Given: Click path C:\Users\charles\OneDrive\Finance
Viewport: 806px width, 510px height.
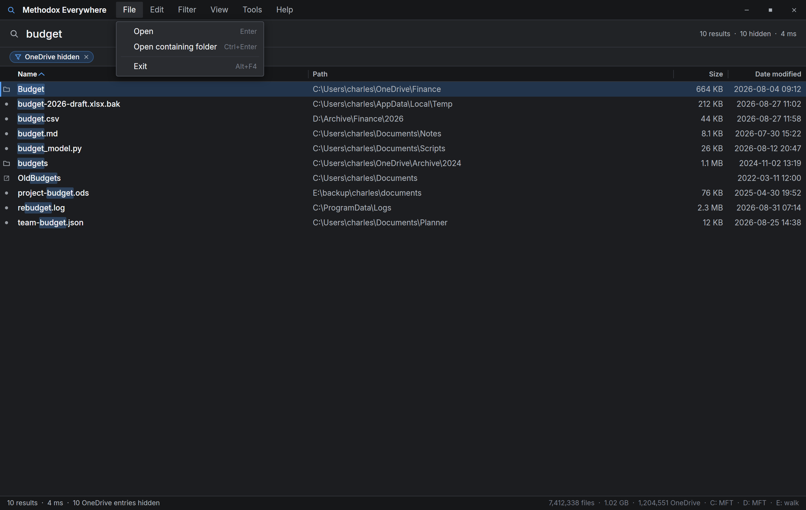Looking at the screenshot, I should point(377,89).
